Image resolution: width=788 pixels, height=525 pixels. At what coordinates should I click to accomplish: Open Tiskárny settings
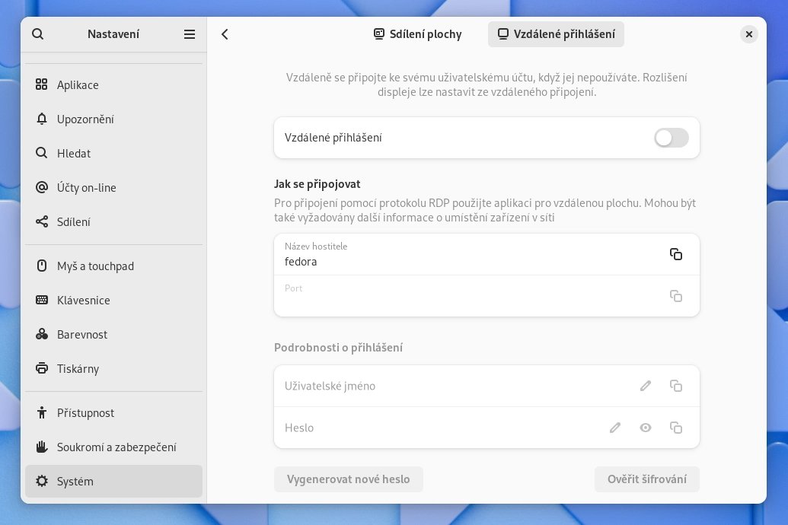pyautogui.click(x=113, y=368)
